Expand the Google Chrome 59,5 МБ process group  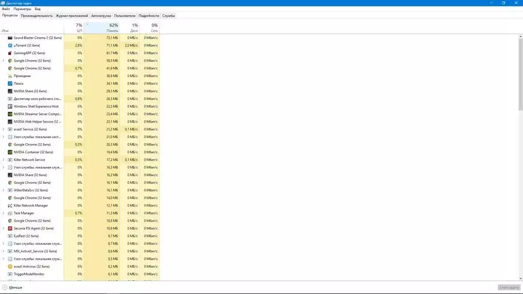click(x=4, y=61)
